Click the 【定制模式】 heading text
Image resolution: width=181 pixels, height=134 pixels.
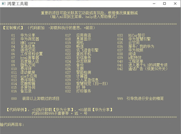(x=11, y=28)
